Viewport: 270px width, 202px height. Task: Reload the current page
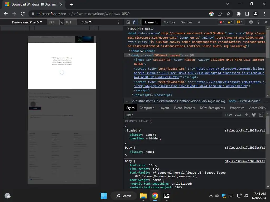[23, 14]
